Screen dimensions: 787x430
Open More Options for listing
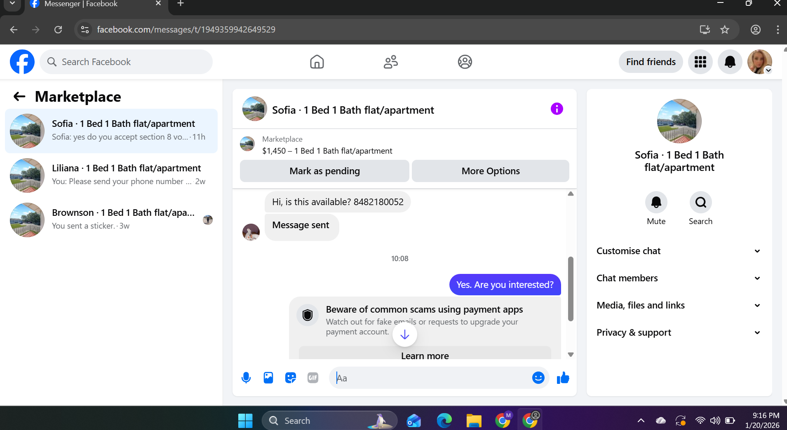[491, 171]
